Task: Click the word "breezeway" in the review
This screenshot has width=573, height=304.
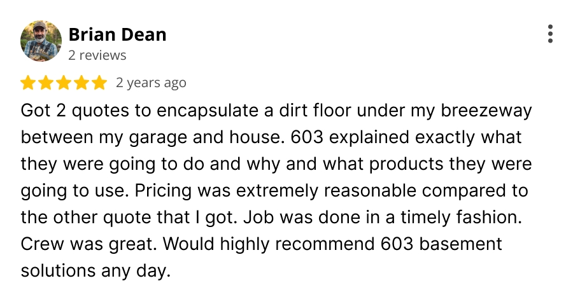Action: 486,111
